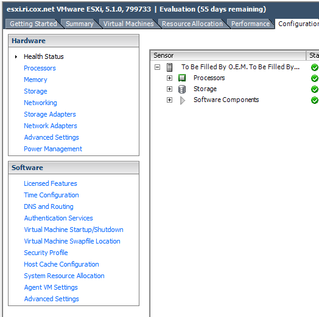Open the Time Configuration link

point(51,195)
